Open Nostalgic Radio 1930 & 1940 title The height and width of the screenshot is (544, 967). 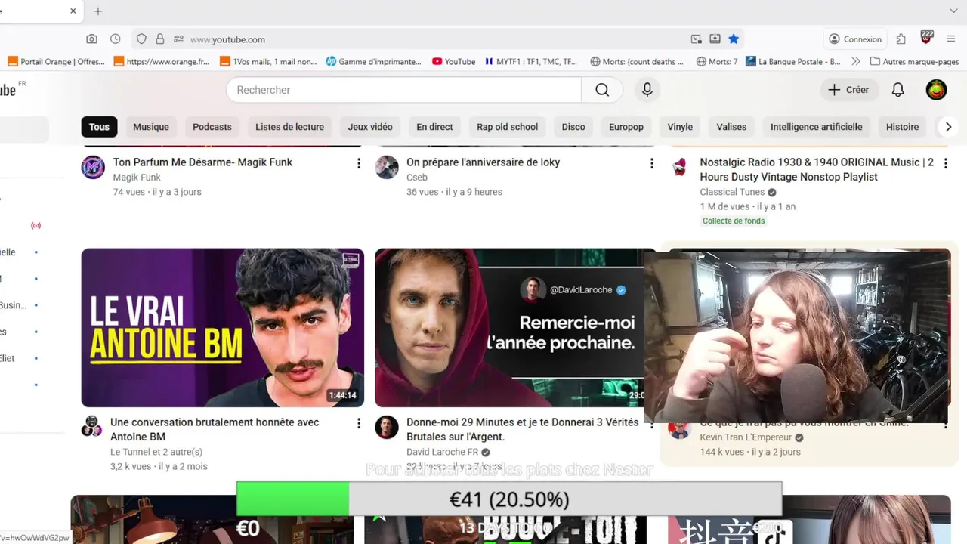coord(817,169)
